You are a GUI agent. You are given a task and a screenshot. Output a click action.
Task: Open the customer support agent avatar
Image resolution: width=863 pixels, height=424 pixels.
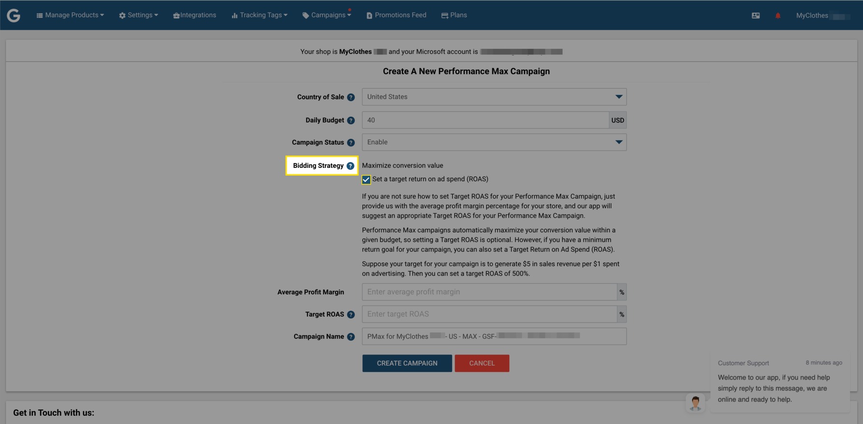click(695, 403)
